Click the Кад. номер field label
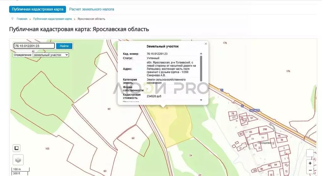Image resolution: width=322 pixels, height=176 pixels. click(x=131, y=54)
